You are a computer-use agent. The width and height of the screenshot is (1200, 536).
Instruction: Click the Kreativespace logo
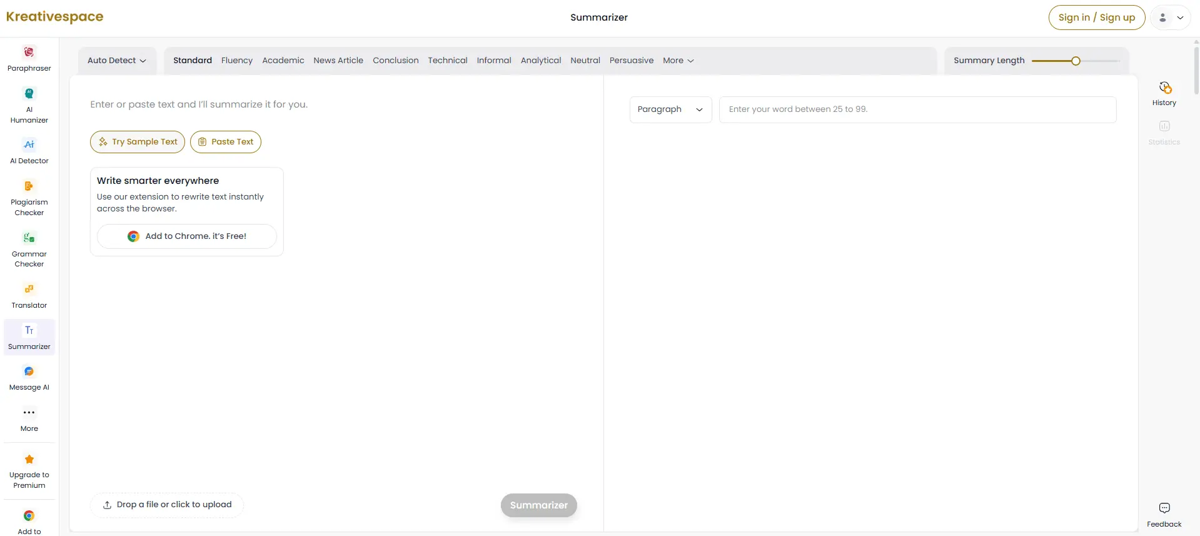pos(55,17)
